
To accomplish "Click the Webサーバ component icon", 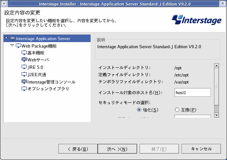I will pyautogui.click(x=24, y=59).
